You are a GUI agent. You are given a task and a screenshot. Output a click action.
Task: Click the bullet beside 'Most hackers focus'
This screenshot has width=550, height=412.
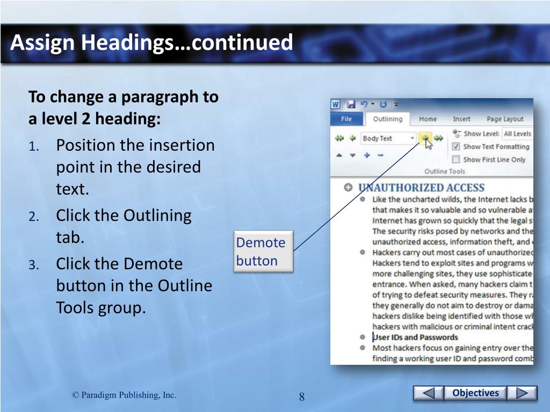click(363, 348)
